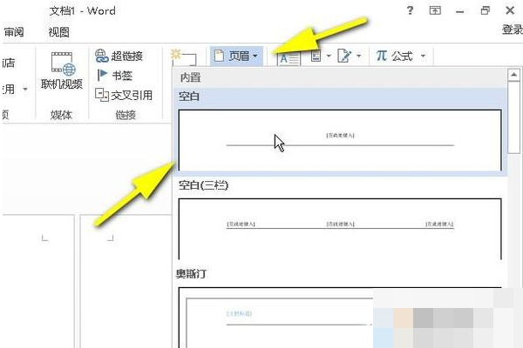Click the 内置 built-in section heading

click(x=190, y=77)
